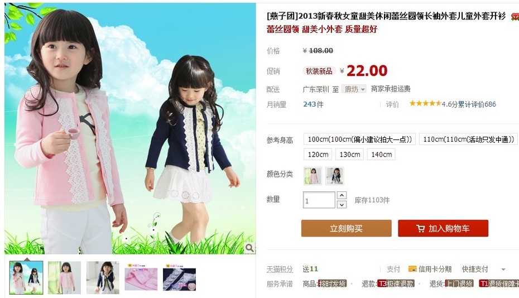Click the shopping cart icon in red button
The image size is (519, 298).
[420, 228]
